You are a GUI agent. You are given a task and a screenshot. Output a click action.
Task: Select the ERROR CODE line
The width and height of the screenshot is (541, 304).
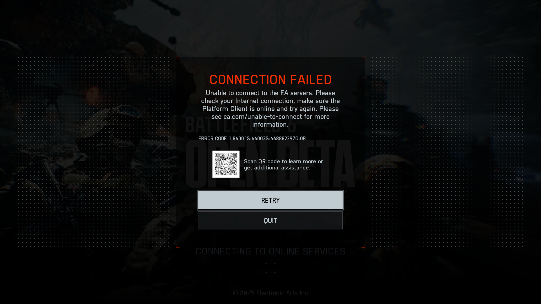252,138
